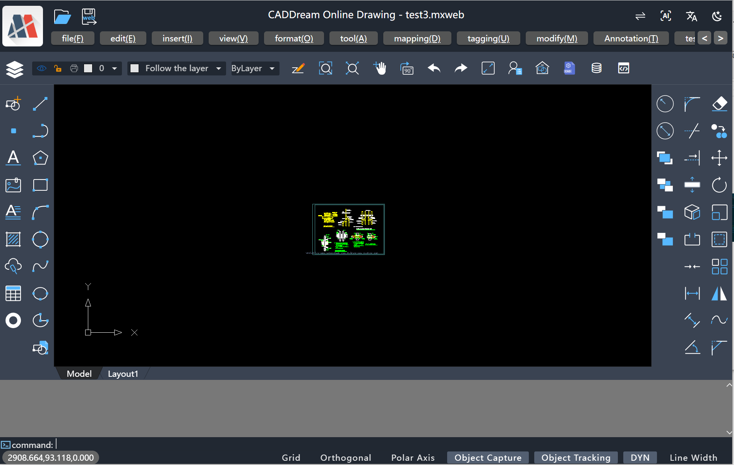
Task: Click the Pan hand tool
Action: (x=380, y=68)
